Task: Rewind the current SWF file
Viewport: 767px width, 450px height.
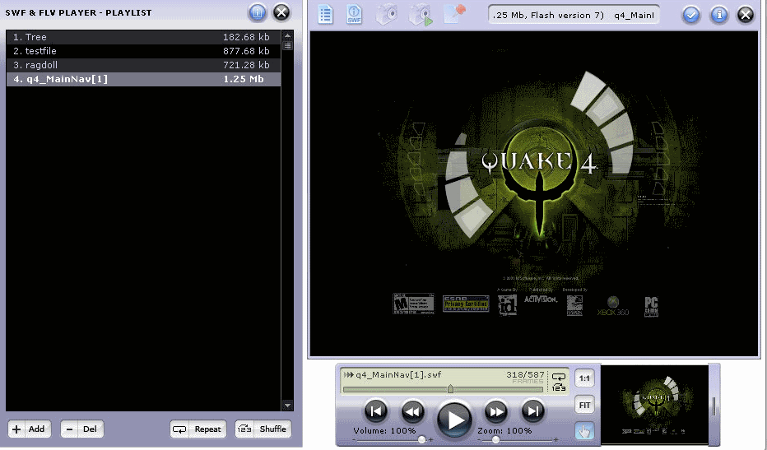Action: (x=413, y=411)
